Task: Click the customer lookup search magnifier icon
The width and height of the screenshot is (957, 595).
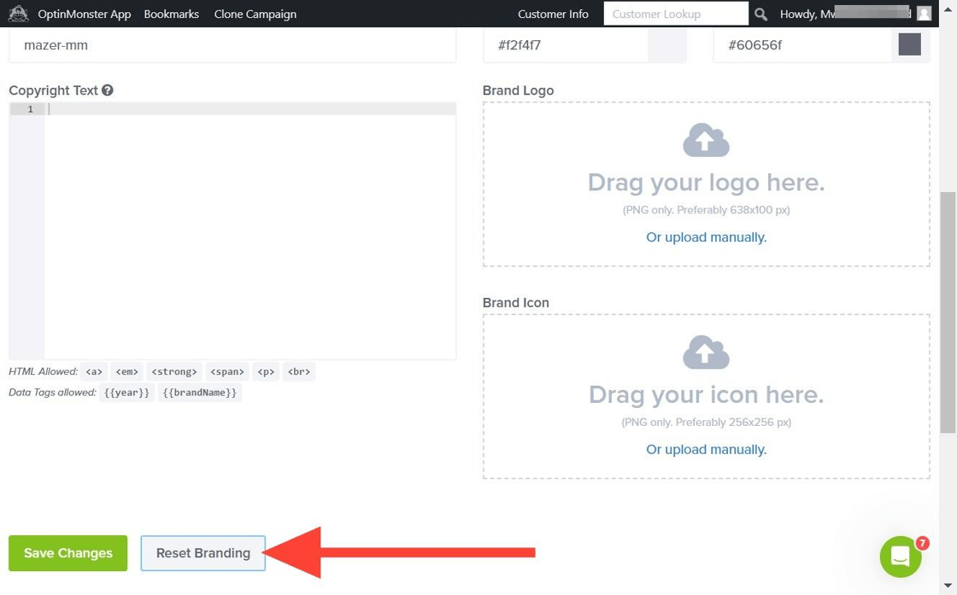Action: (x=760, y=14)
